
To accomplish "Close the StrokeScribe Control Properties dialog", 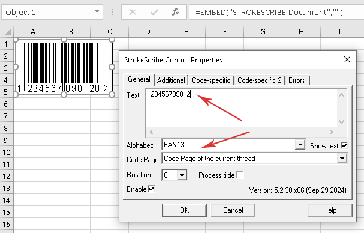I will point(347,59).
